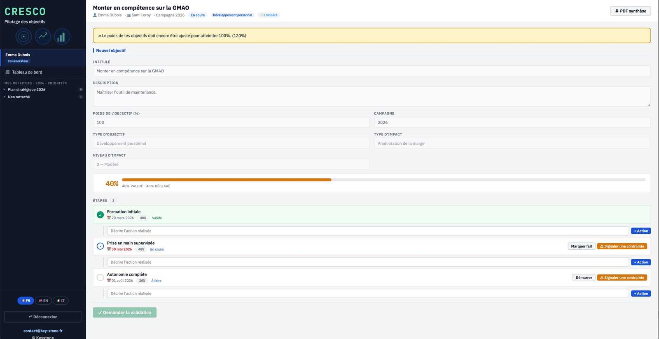
Task: Toggle the Prise en main supervisée status circle
Action: point(100,246)
